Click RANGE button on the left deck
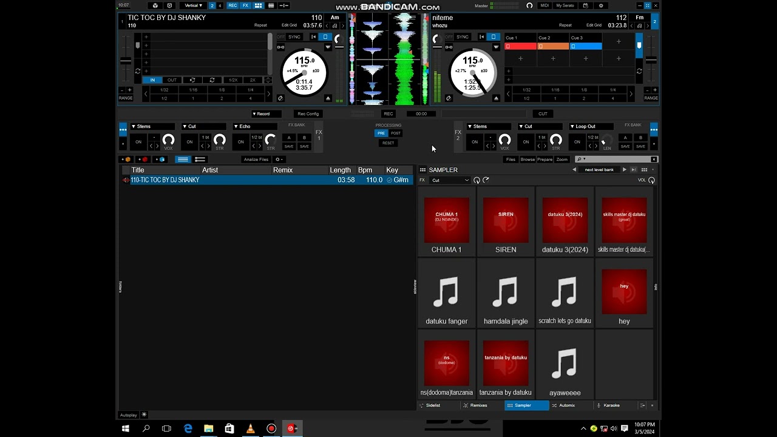Screen dimensions: 777x437 click(x=126, y=98)
